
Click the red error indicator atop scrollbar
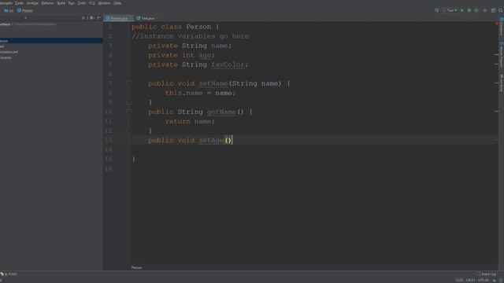click(496, 24)
